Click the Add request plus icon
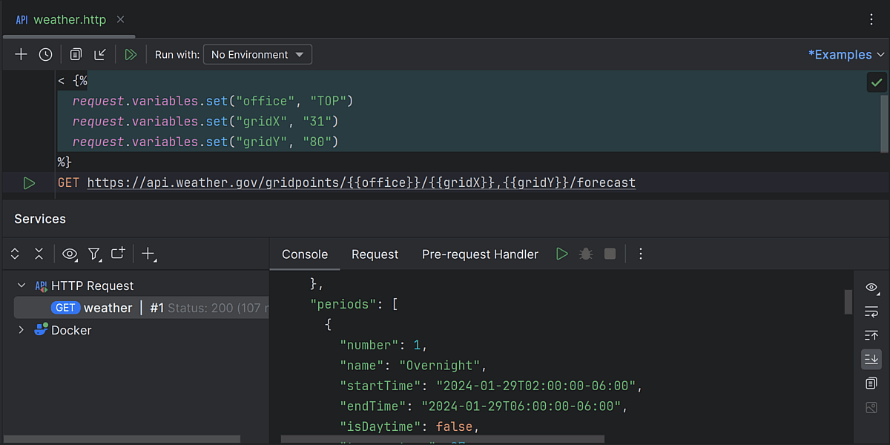890x445 pixels. coord(21,54)
